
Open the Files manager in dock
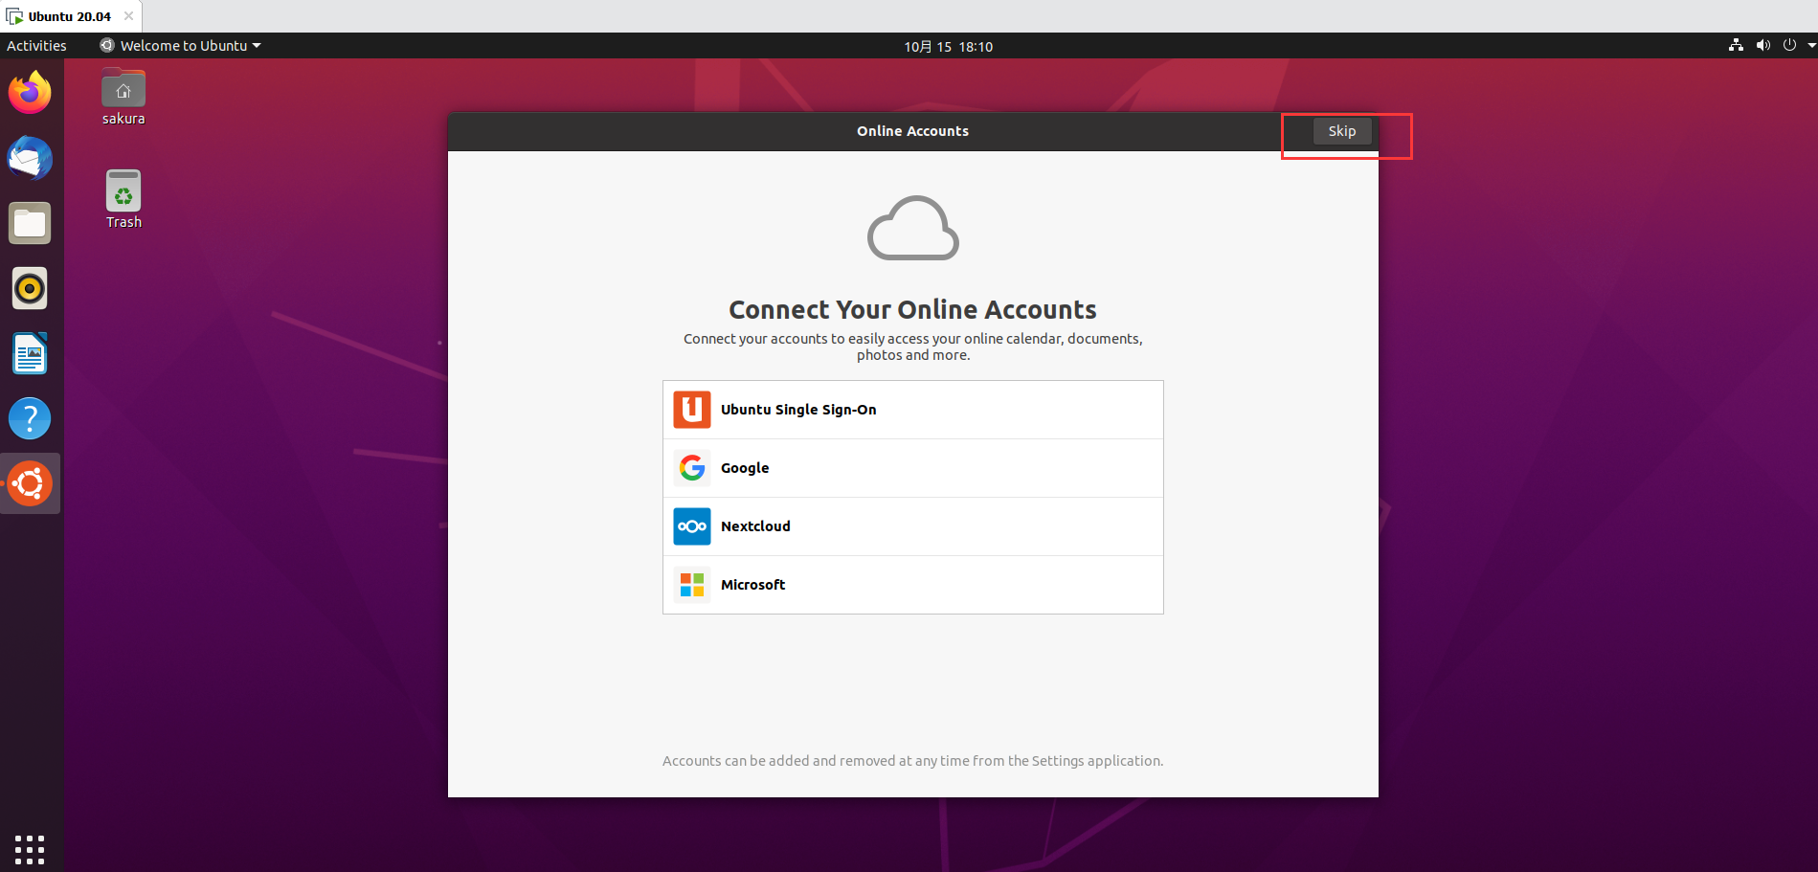[30, 223]
